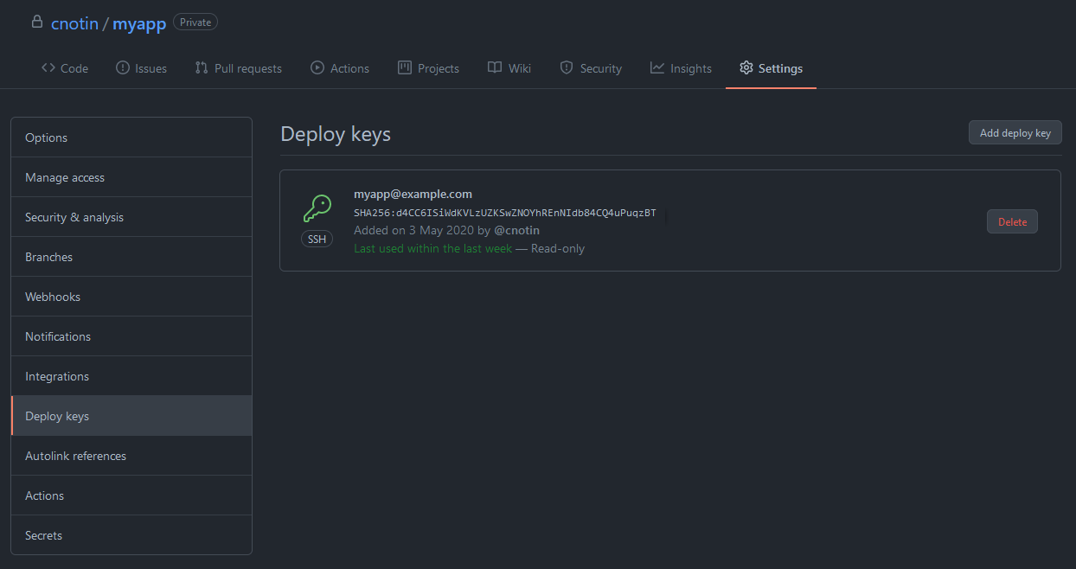
Task: Click the green key icon for myapp@example.com
Action: coord(317,208)
